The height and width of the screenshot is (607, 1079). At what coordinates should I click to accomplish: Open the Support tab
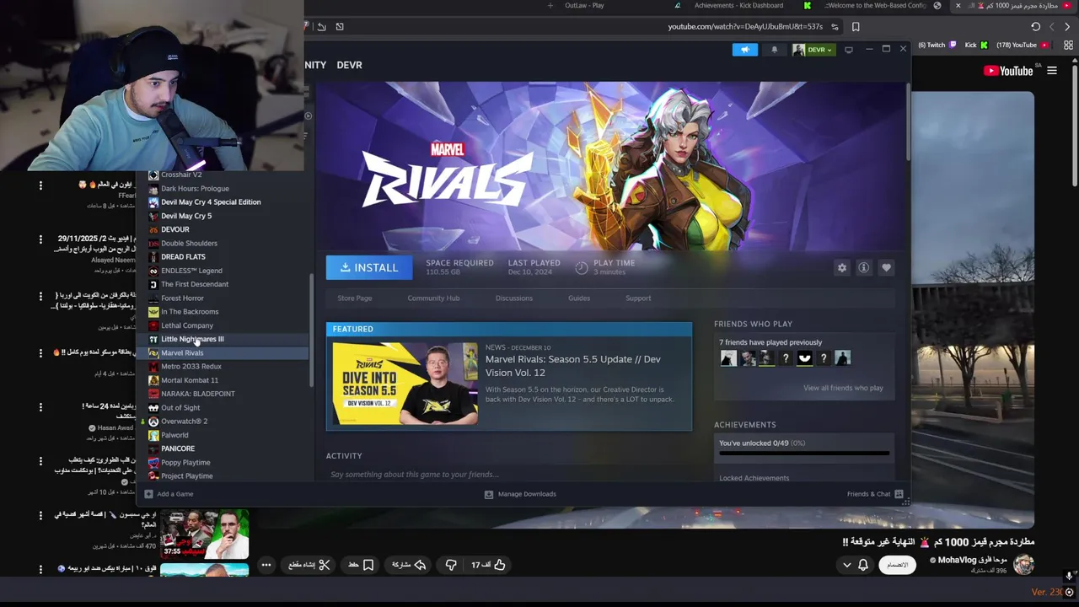point(638,298)
